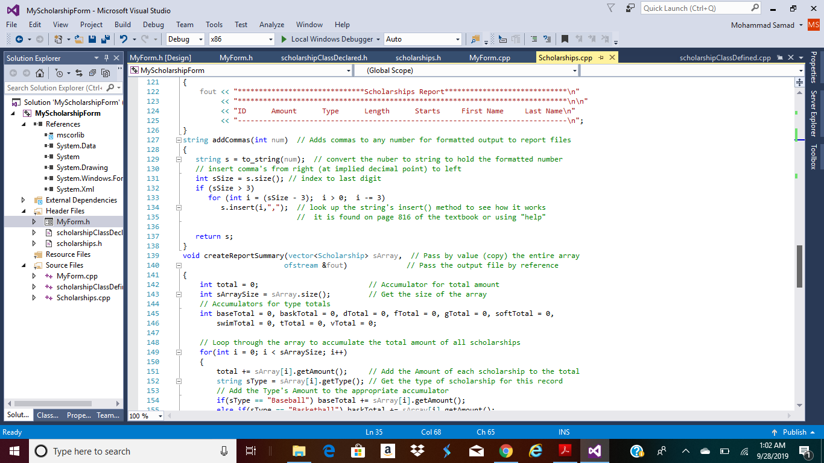This screenshot has width=824, height=463.
Task: Click the Display Member List toolbar icon
Action: [x=502, y=39]
